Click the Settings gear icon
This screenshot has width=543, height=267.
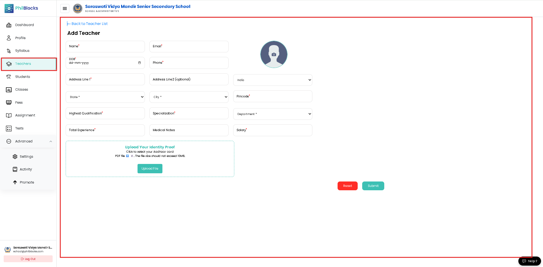pyautogui.click(x=15, y=157)
